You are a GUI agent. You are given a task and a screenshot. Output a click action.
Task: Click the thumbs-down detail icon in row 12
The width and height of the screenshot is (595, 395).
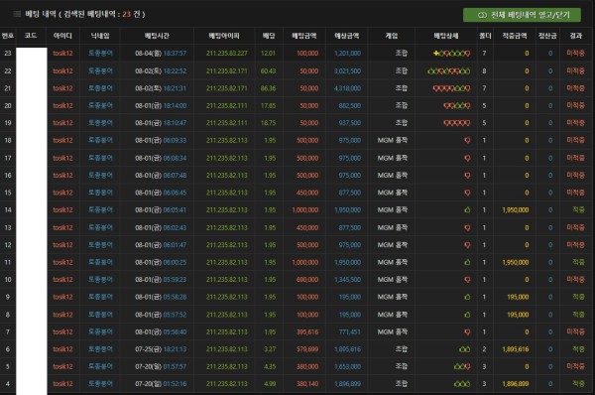click(467, 245)
